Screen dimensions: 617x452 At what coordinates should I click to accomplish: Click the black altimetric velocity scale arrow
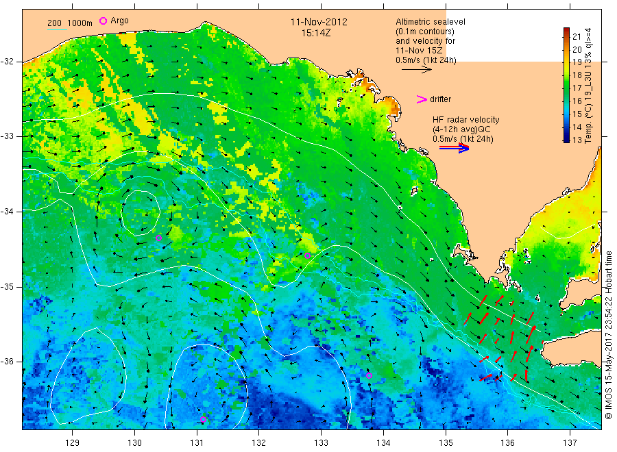pos(416,70)
